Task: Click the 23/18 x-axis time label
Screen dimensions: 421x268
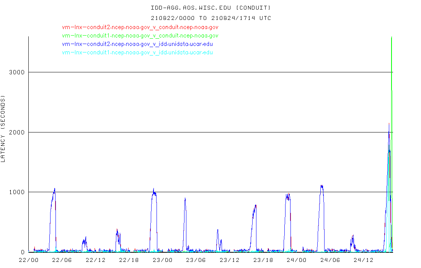Action: (263, 260)
